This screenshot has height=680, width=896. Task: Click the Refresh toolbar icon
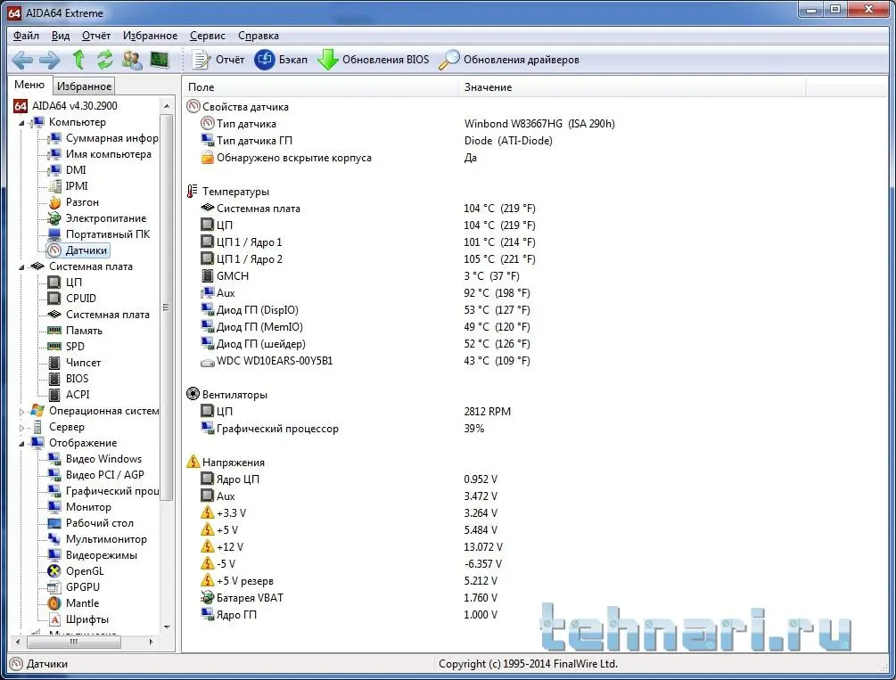coord(104,60)
